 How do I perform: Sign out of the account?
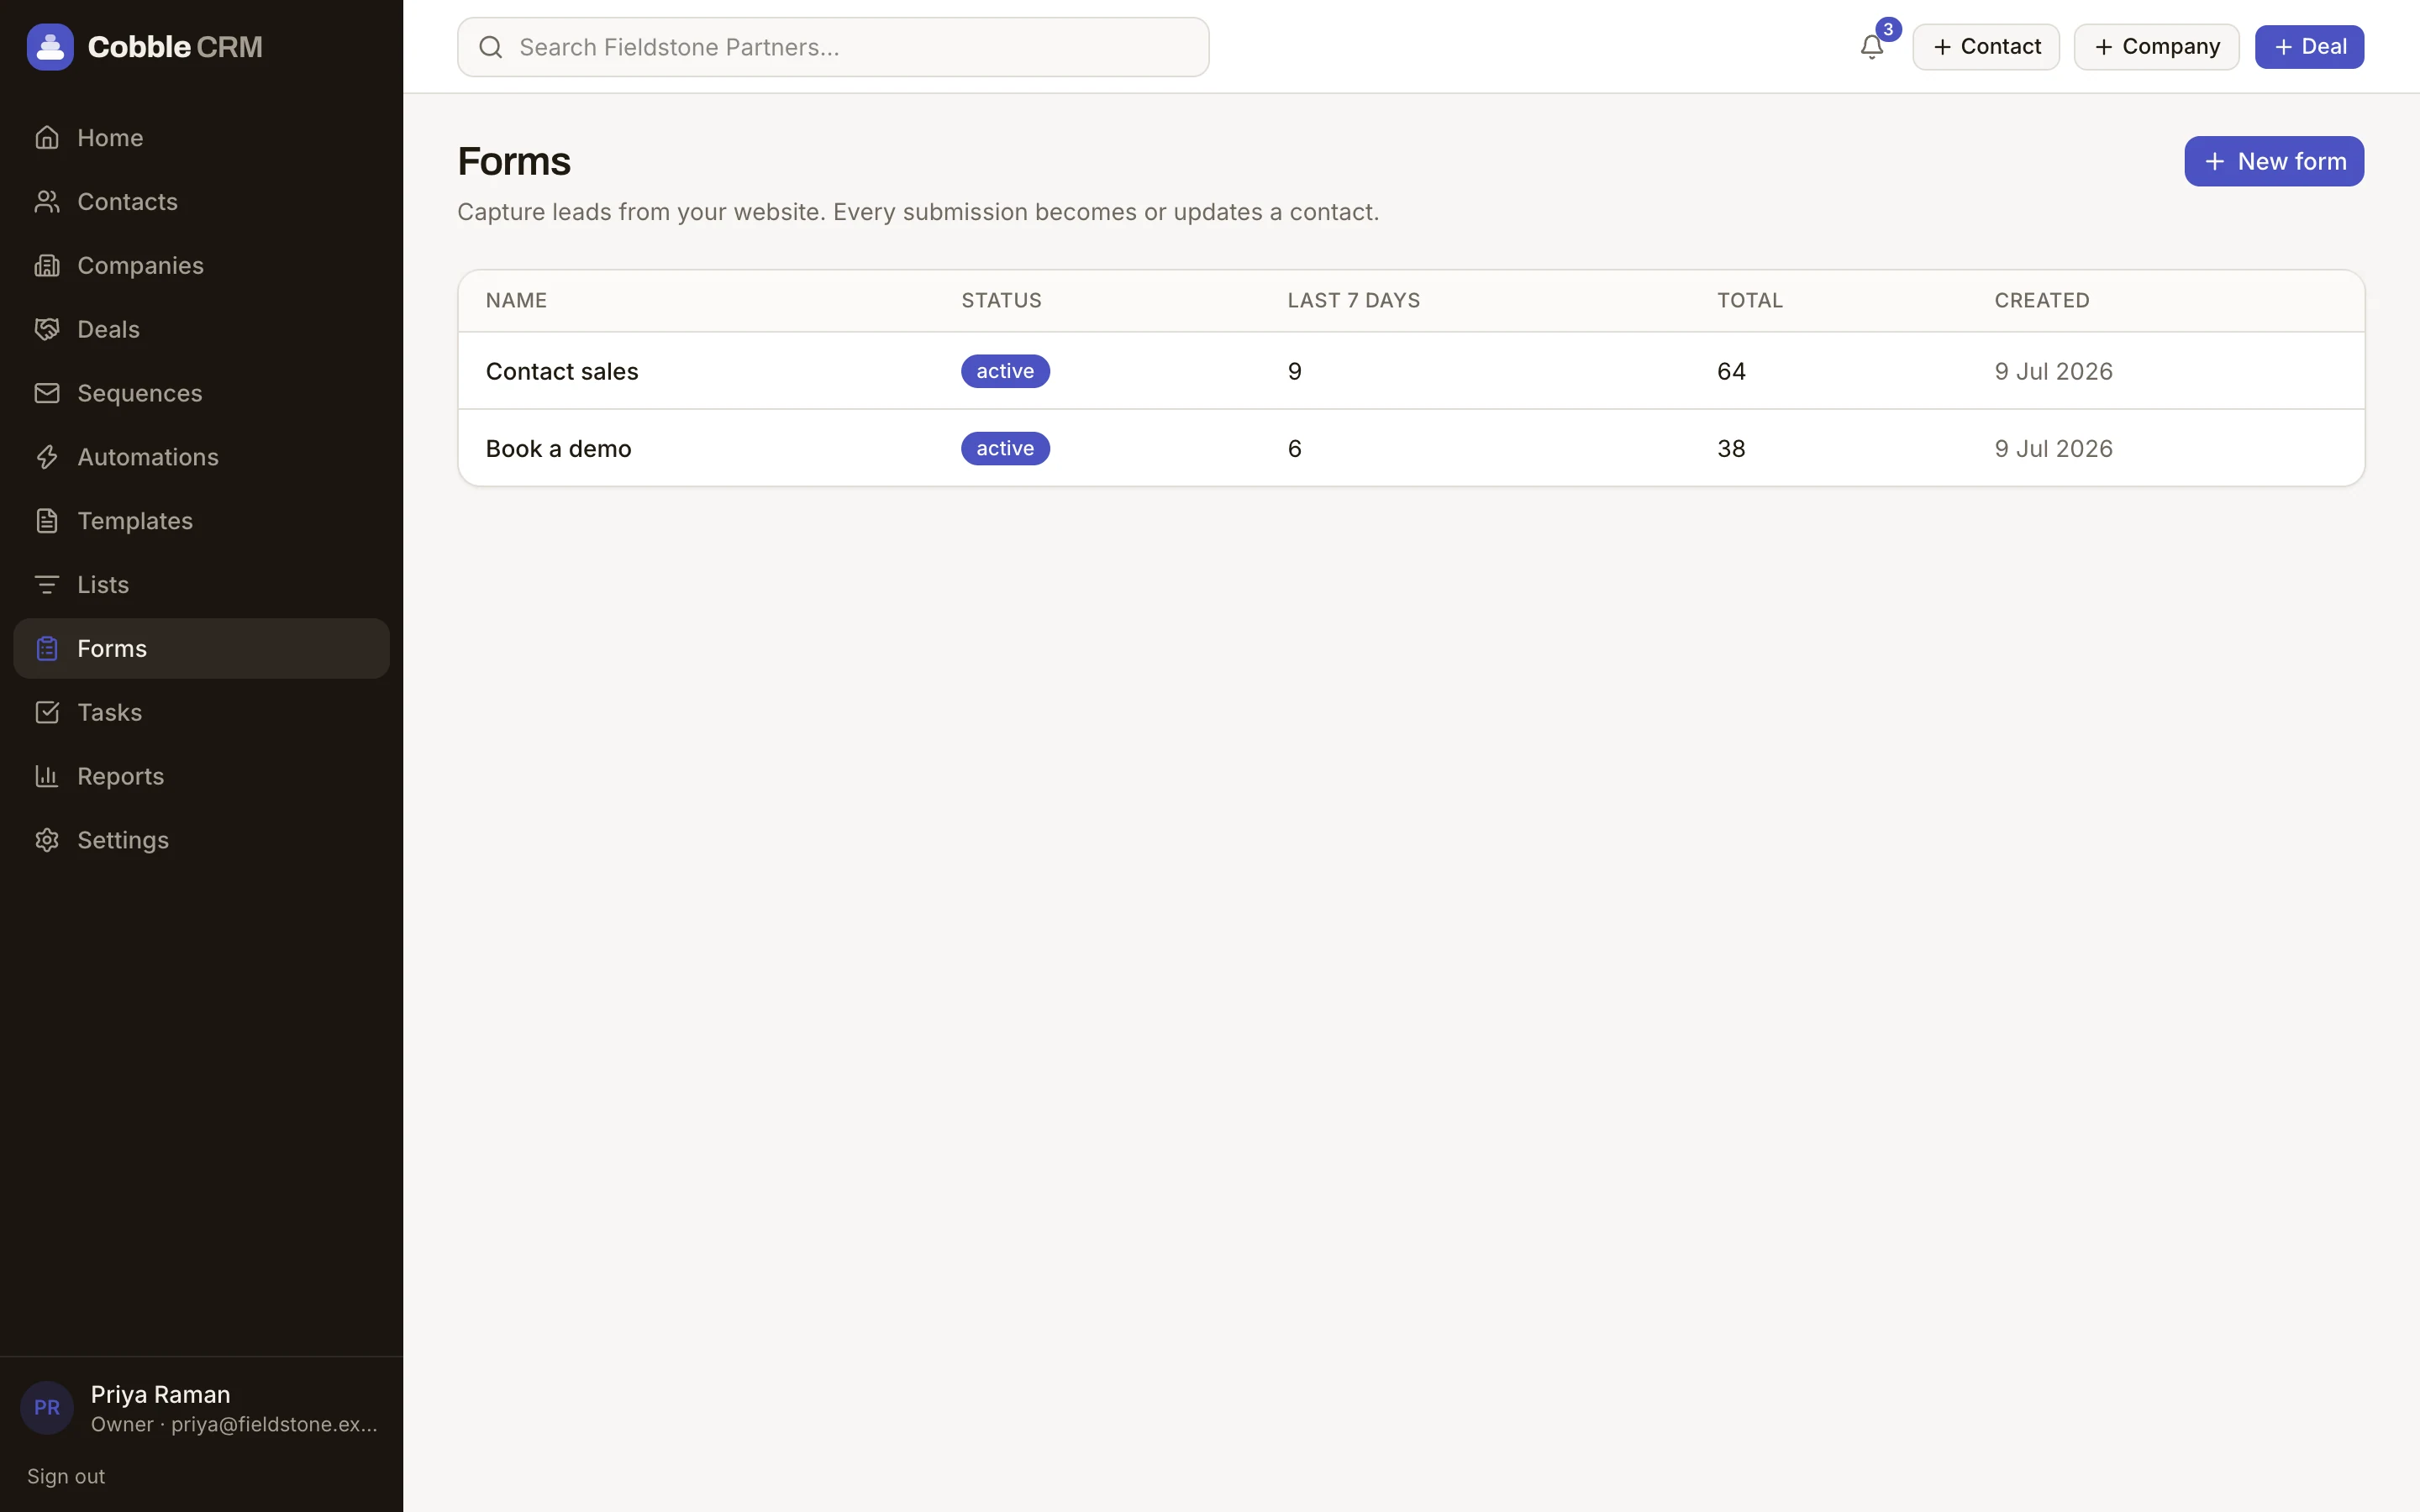coord(66,1476)
